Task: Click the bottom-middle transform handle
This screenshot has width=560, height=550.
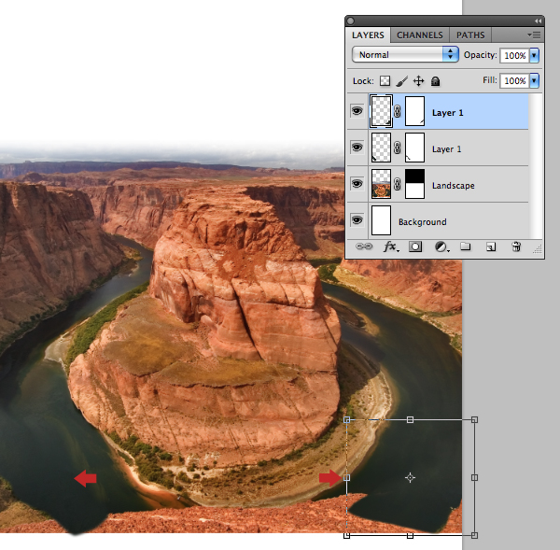Action: coord(410,535)
